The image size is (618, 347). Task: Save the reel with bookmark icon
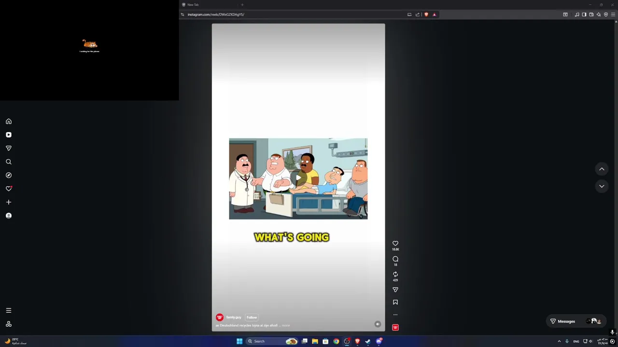(395, 302)
